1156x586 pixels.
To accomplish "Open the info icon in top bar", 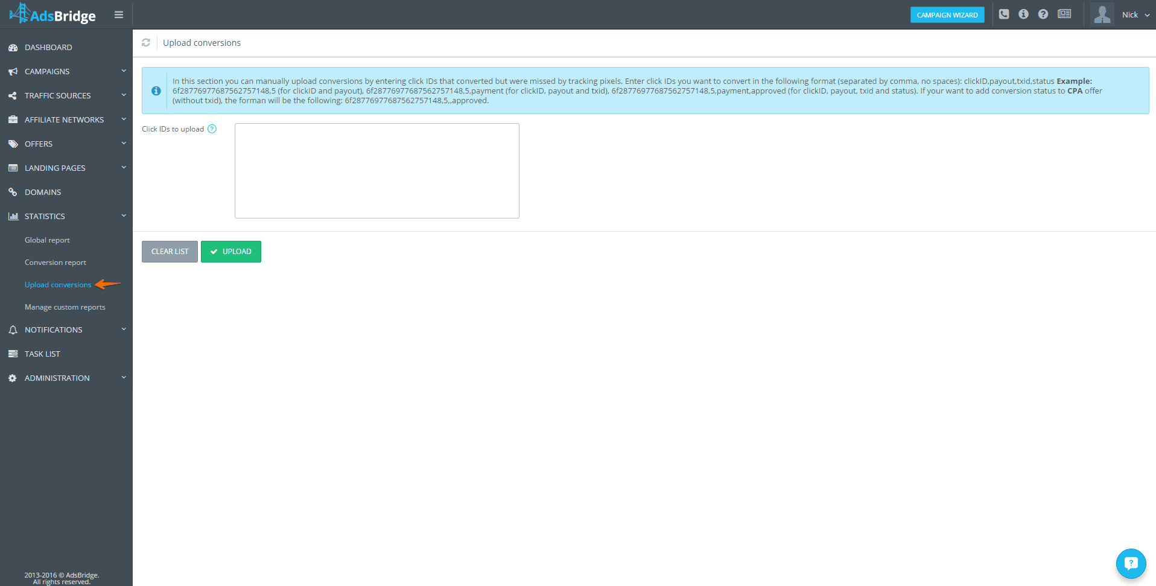I will (x=1023, y=14).
